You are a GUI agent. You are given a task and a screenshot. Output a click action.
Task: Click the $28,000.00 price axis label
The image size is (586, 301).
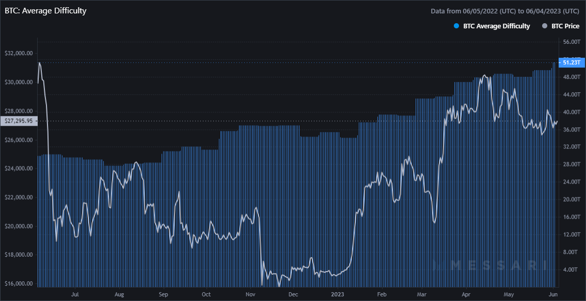(x=19, y=111)
